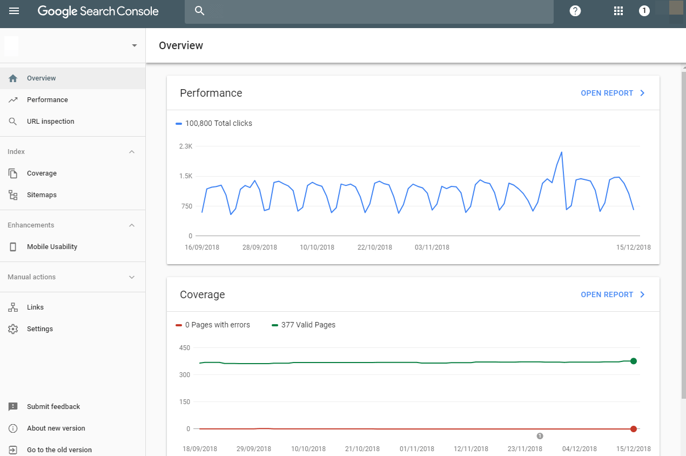Select the Performance chart icon in sidebar

tap(12, 99)
